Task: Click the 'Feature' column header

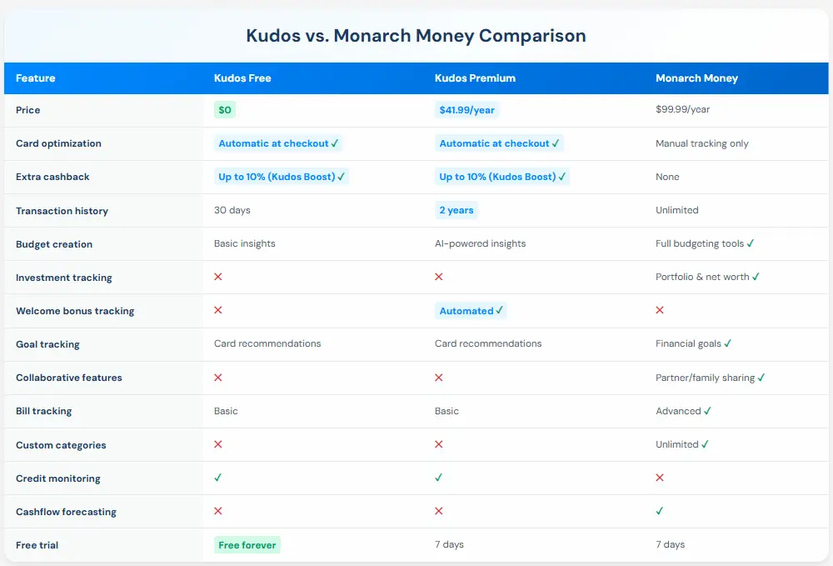Action: 36,78
